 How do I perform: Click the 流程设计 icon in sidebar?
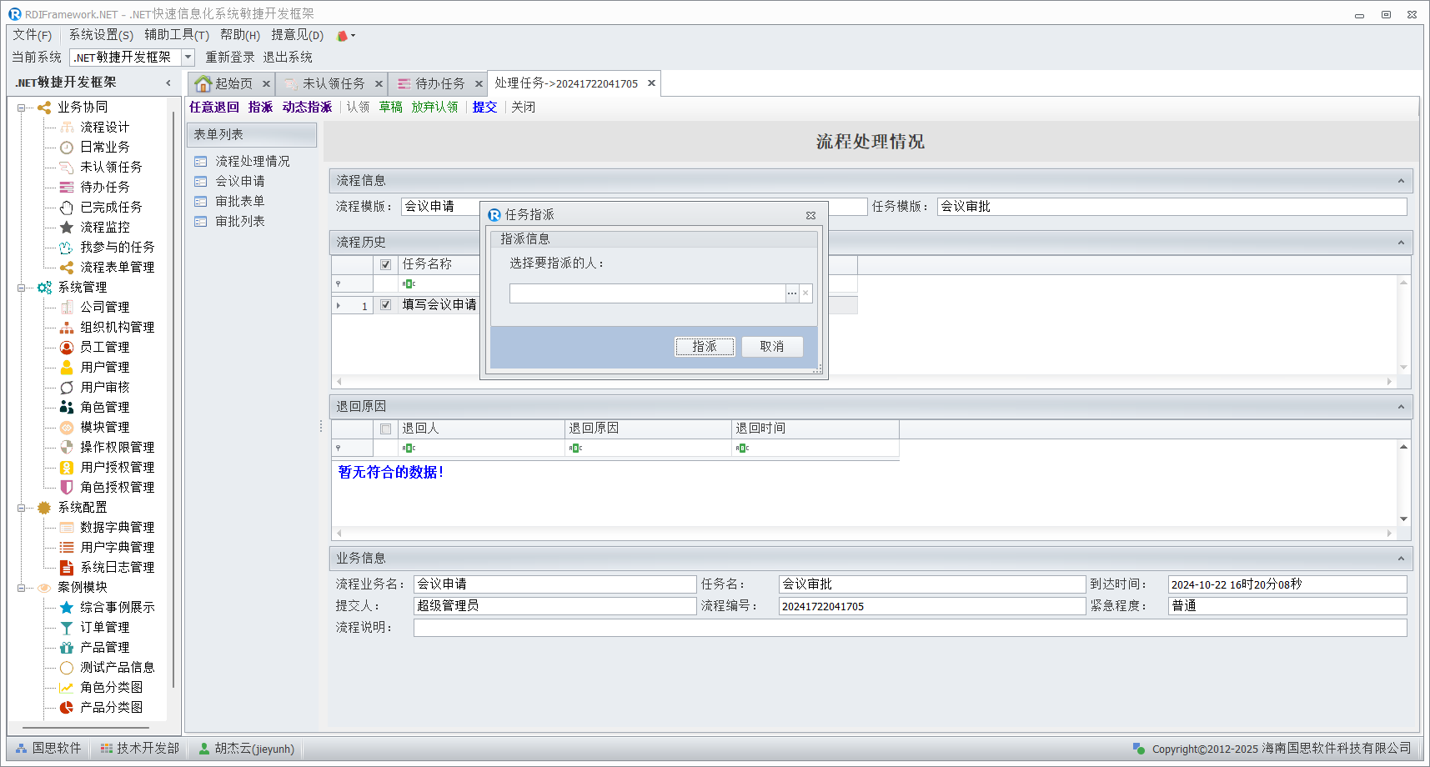tap(67, 127)
